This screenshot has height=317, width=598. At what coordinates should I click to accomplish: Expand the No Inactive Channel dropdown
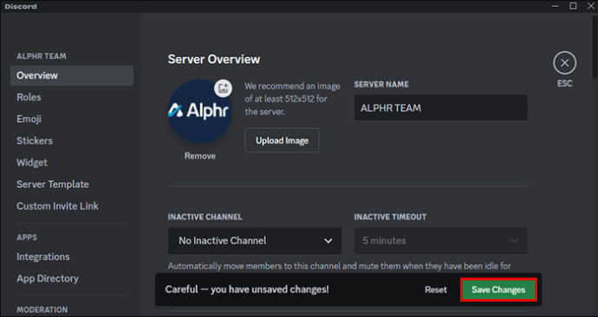tap(255, 241)
